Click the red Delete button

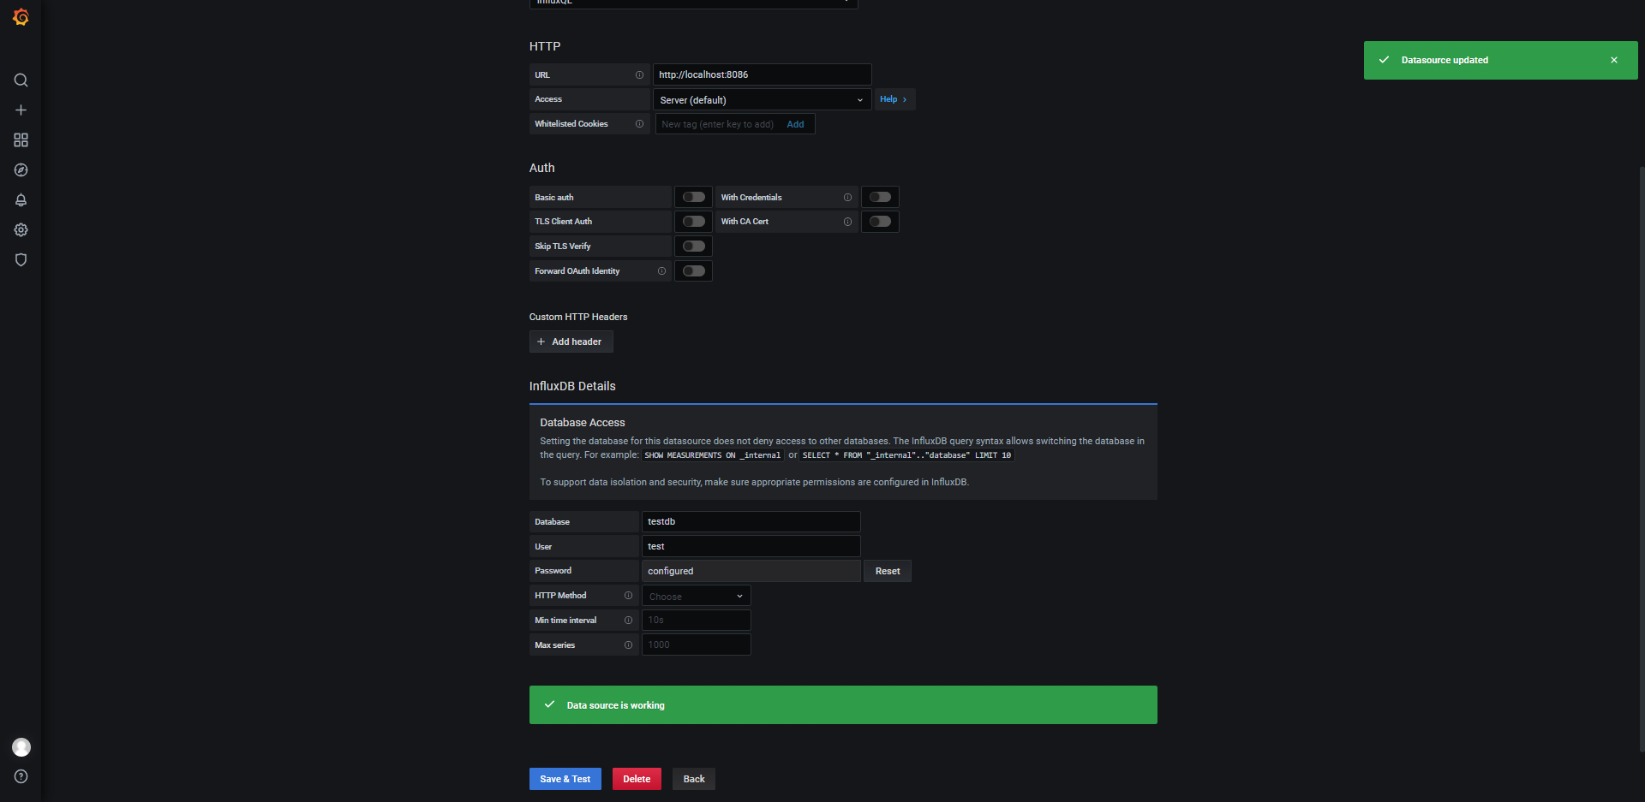637,779
